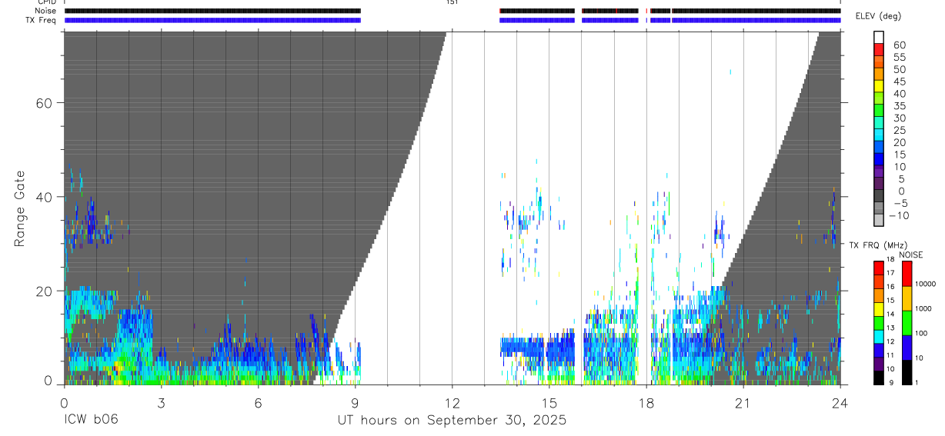Click the 'NOISE' legend title
Screen dimensions: 945x436
[x=910, y=255]
